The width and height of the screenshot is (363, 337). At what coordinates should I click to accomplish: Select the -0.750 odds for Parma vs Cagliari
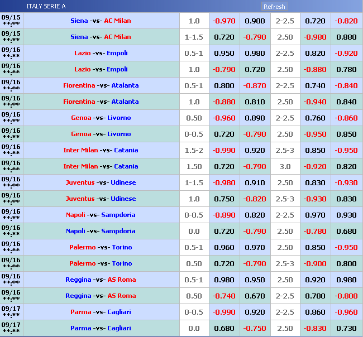pos(255,328)
